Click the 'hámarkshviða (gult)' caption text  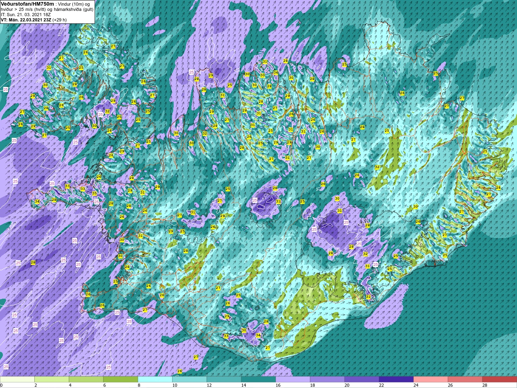tap(73, 9)
